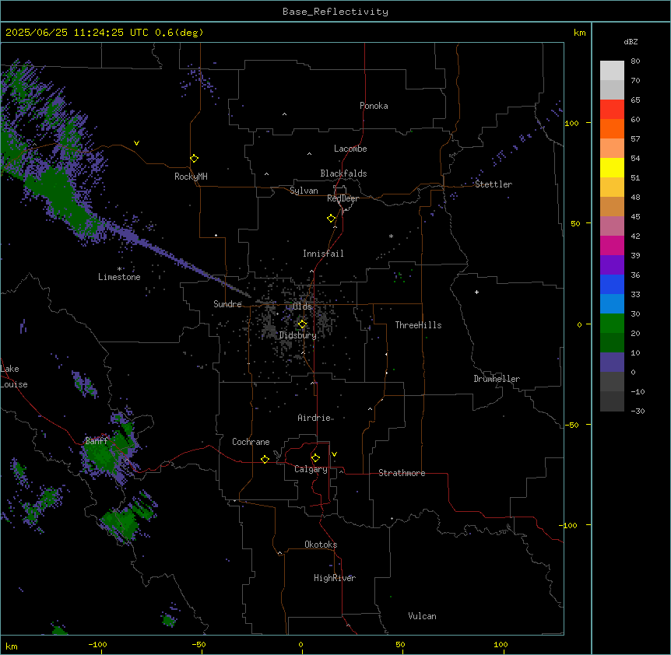Image resolution: width=671 pixels, height=655 pixels.
Task: Click the Didsbury label
Action: pos(297,335)
